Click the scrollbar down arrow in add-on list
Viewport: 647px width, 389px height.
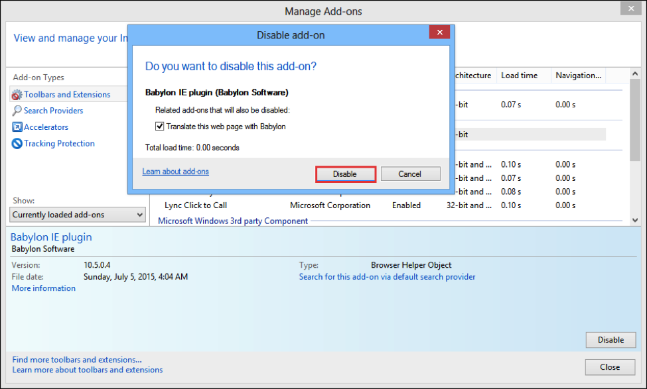click(635, 221)
